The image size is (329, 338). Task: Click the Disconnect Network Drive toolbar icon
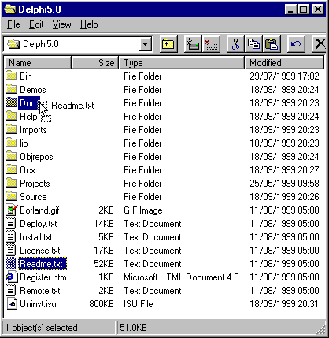[211, 44]
